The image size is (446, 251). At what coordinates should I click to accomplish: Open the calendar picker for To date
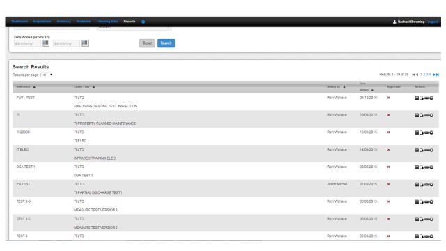tap(84, 43)
